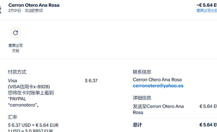
Task: Open the cerronotero@yahoo.es email link
Action: [158, 86]
